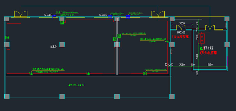The width and height of the screenshot is (236, 111).
Task: Click the 3900 vertical dimension text
Action: (x=197, y=57)
